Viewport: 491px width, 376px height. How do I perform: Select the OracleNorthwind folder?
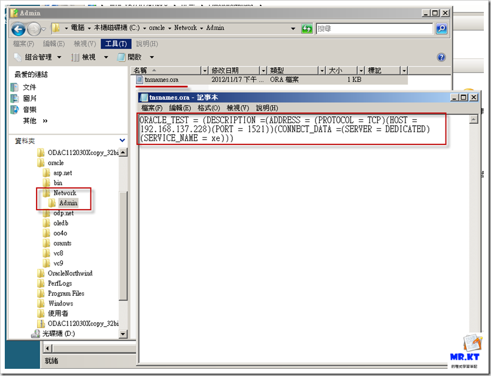[70, 273]
